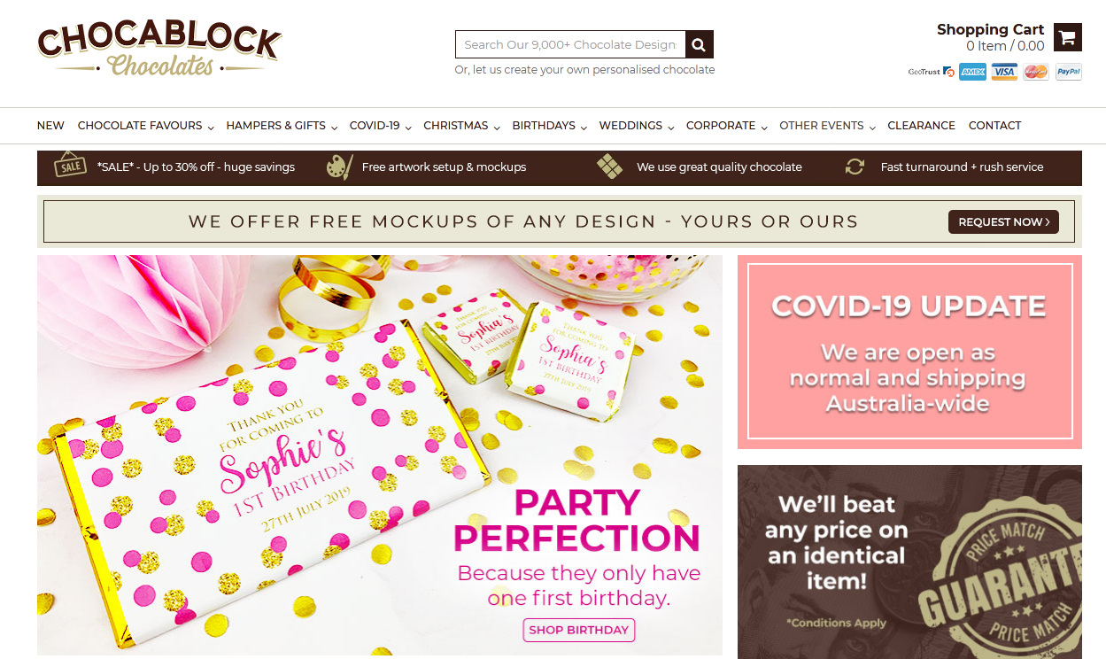Click the MasterCard payment icon
Viewport: 1106px width, 659px height.
1036,73
